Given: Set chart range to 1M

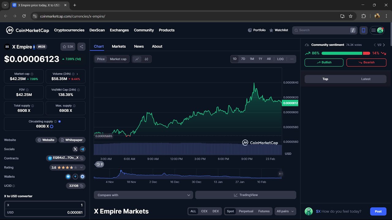Looking at the screenshot, I should point(252,59).
